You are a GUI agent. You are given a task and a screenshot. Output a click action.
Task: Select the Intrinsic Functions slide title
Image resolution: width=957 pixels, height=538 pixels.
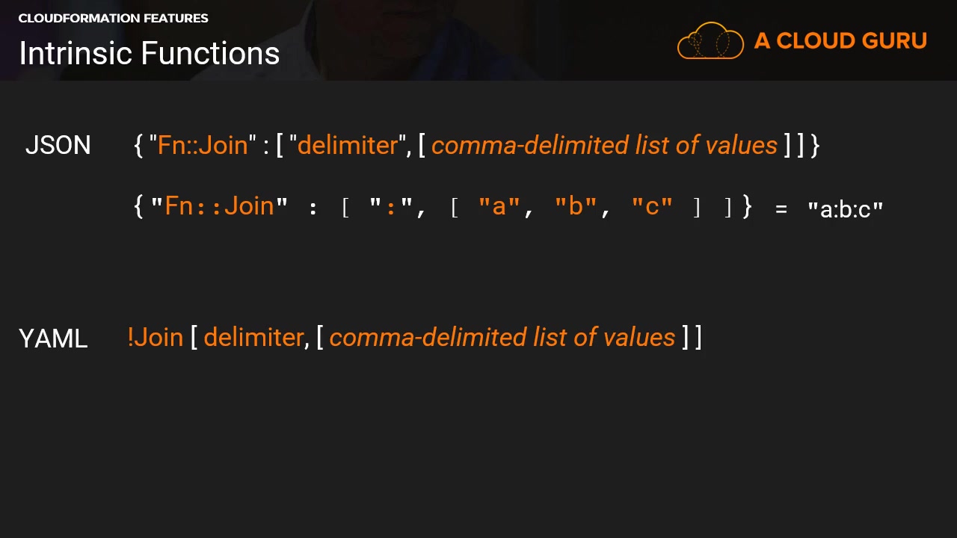(x=150, y=53)
